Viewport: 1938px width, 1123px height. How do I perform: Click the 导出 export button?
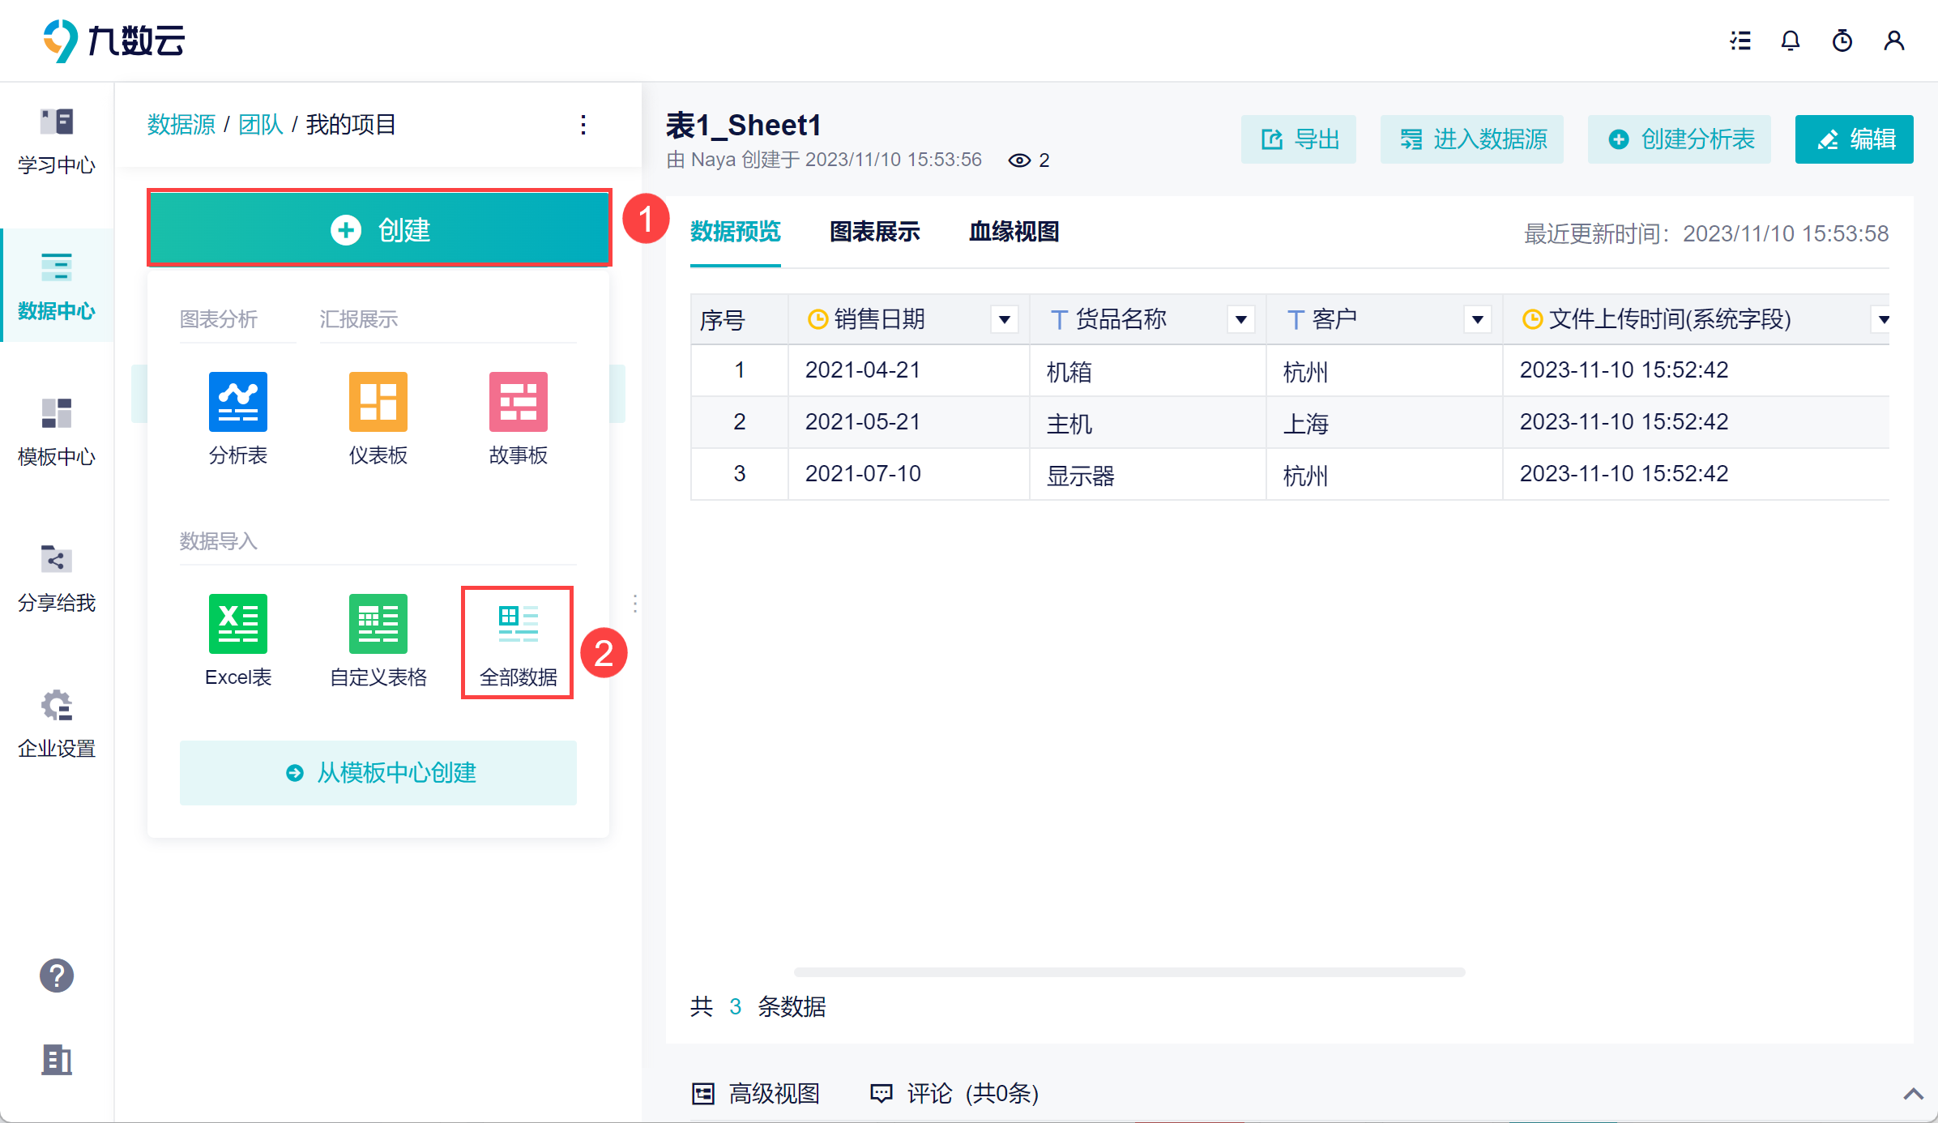1299,139
